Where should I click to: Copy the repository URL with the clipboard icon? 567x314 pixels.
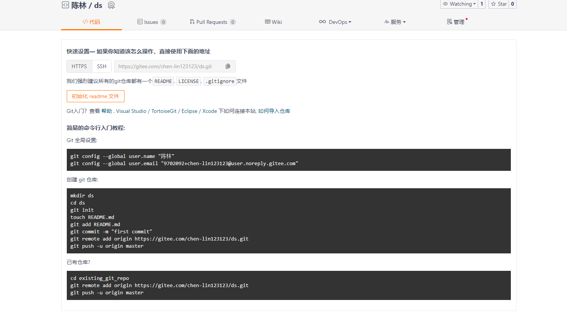pos(228,66)
